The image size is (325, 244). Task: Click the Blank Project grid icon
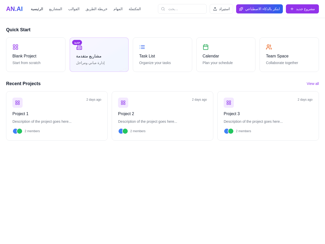pyautogui.click(x=15, y=47)
